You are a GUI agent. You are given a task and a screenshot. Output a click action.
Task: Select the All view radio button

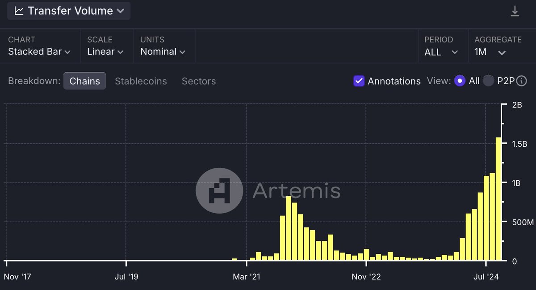460,81
